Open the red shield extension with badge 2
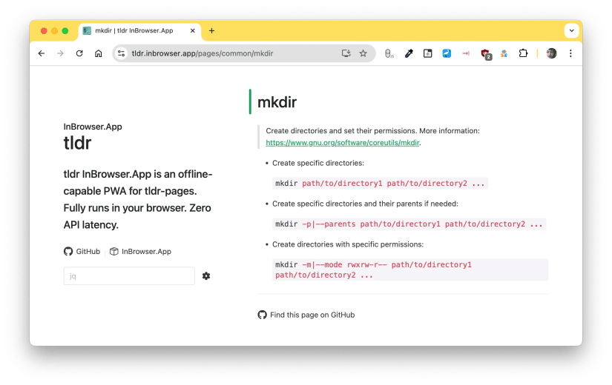The image size is (612, 385). [486, 54]
